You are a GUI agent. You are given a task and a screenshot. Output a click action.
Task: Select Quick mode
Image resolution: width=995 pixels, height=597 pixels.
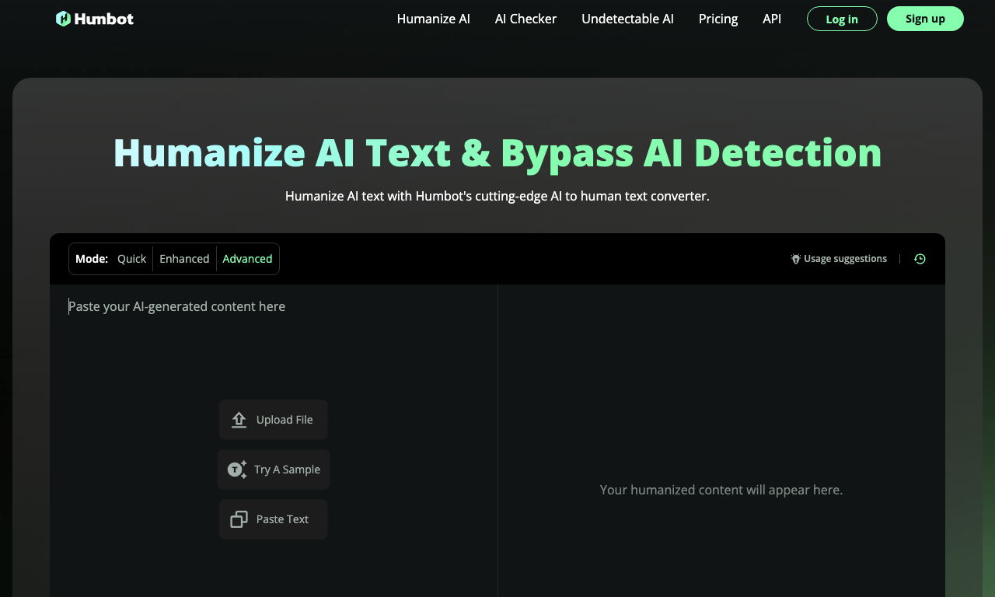click(x=131, y=259)
